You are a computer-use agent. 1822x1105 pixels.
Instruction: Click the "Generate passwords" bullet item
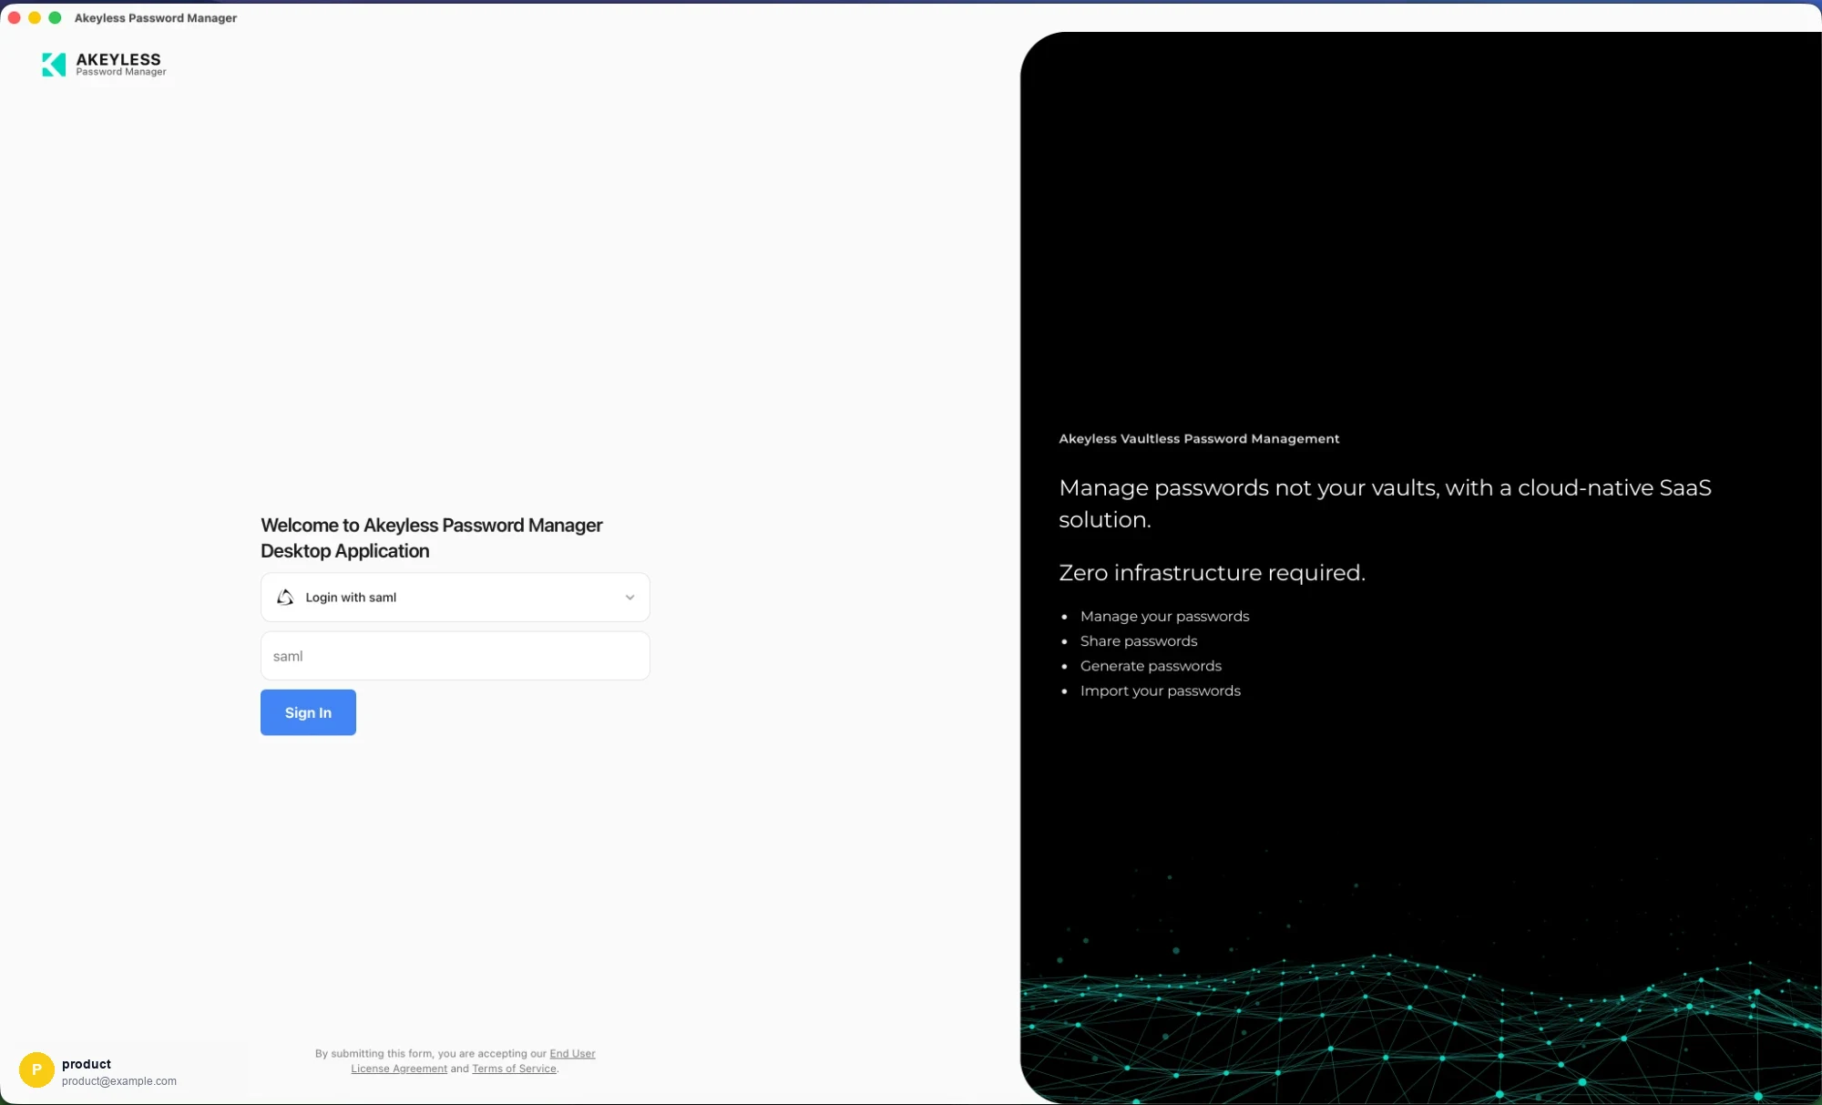pyautogui.click(x=1151, y=666)
